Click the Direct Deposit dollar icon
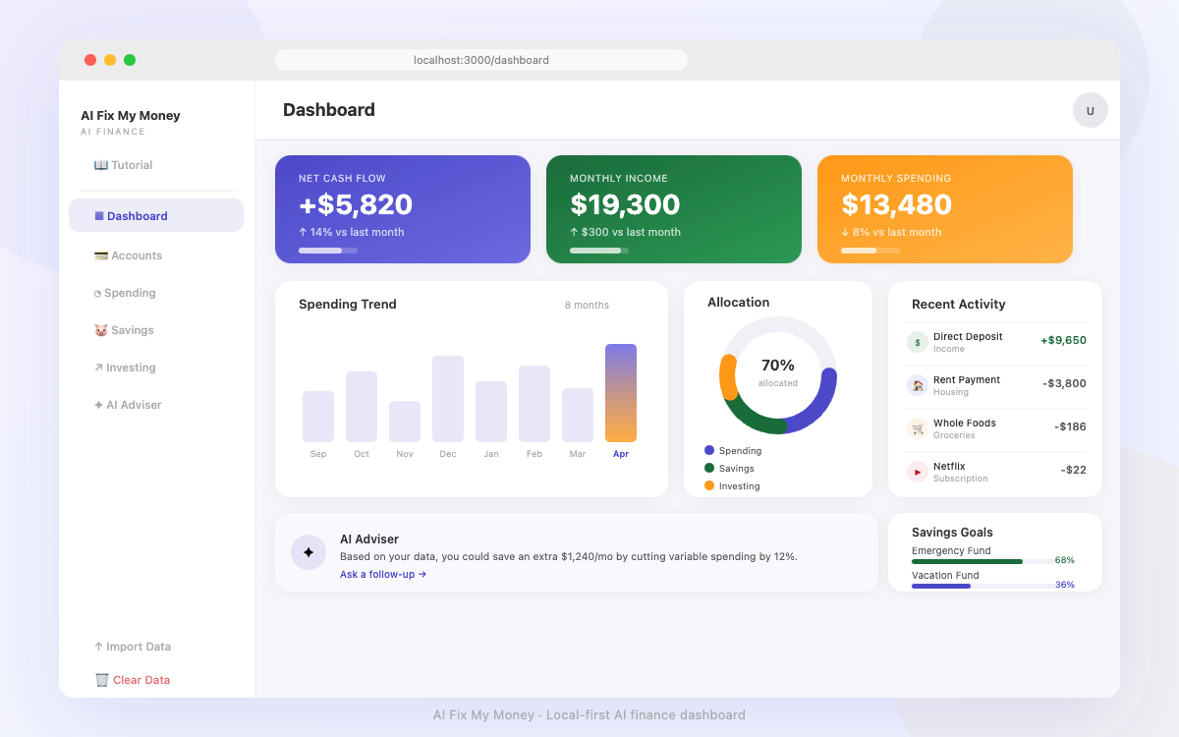This screenshot has width=1179, height=737. click(x=918, y=342)
